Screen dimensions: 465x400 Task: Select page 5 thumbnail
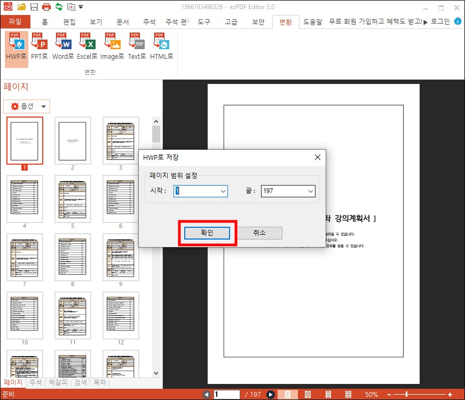pyautogui.click(x=73, y=199)
